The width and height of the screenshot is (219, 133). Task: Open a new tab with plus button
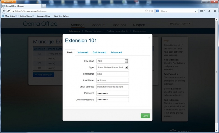[x=44, y=6]
